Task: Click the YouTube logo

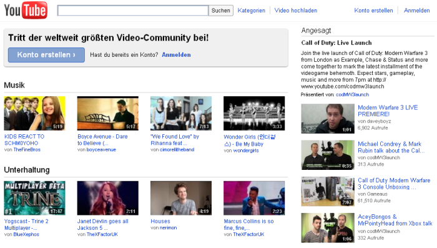Action: pos(26,11)
